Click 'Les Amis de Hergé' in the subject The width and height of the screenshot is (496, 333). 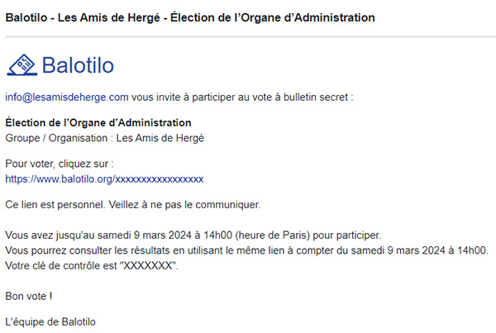(x=109, y=17)
